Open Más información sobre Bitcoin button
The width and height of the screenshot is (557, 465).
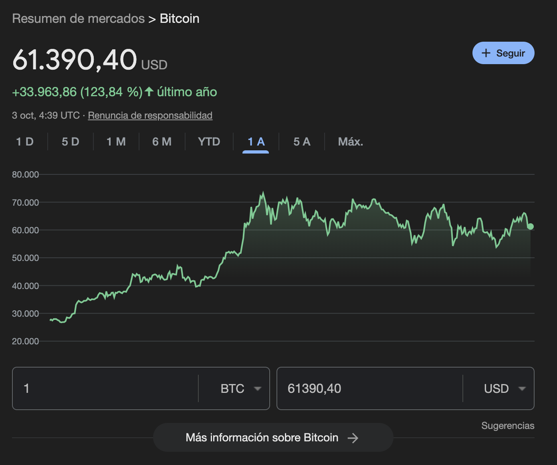point(273,437)
